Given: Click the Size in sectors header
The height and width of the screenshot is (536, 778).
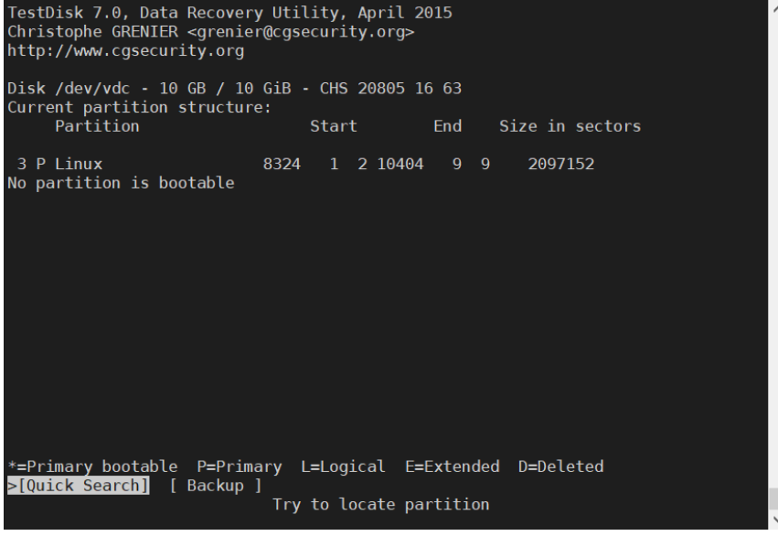Looking at the screenshot, I should (x=570, y=126).
